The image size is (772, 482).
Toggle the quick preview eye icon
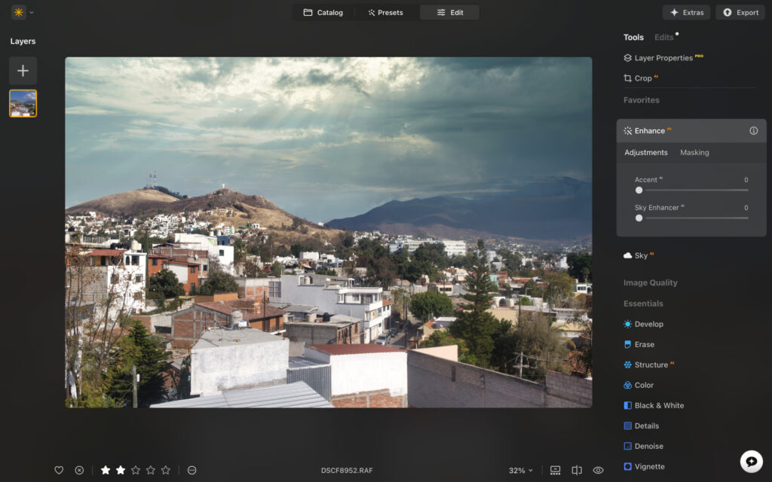[x=599, y=470]
